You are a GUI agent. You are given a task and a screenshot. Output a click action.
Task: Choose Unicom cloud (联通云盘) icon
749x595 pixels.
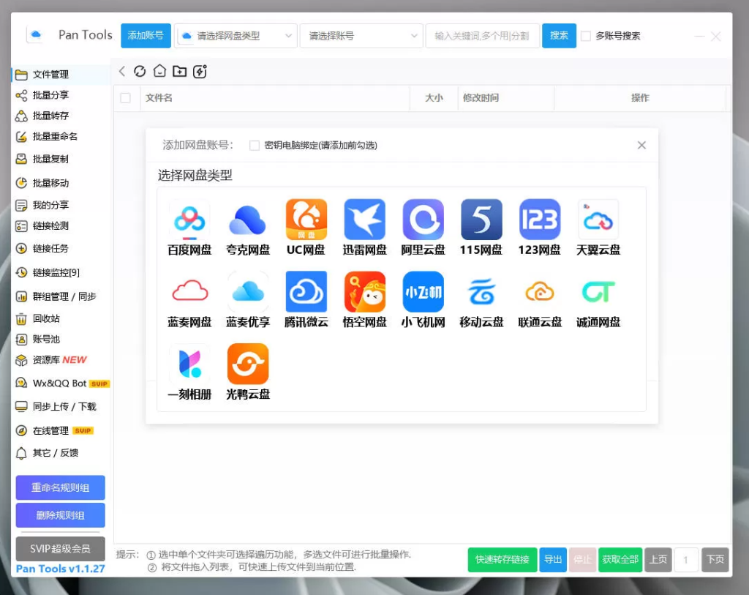pyautogui.click(x=540, y=291)
